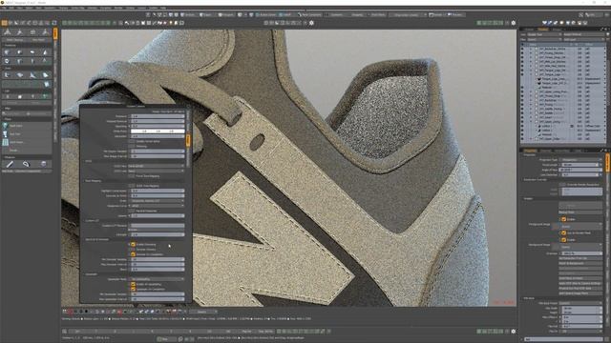Open the dropdown at the bottom section of properties panel
611x343 pixels.
pos(581,303)
